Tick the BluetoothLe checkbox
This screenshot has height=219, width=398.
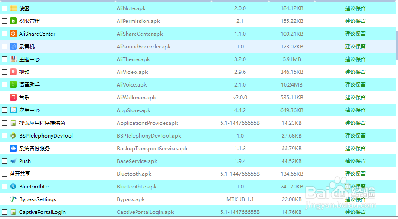[4, 186]
